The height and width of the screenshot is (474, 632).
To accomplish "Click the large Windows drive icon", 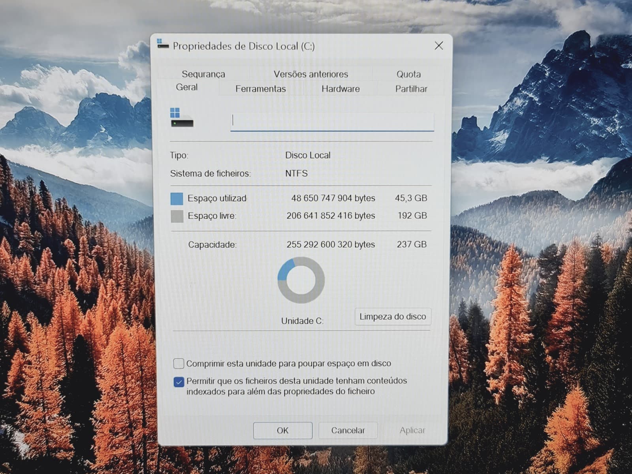I will 182,118.
